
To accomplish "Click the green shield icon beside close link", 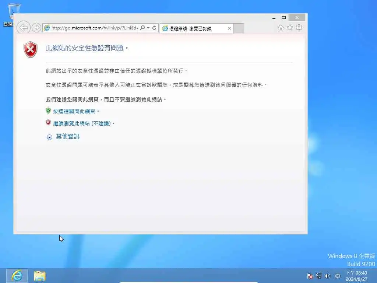I will [48, 111].
